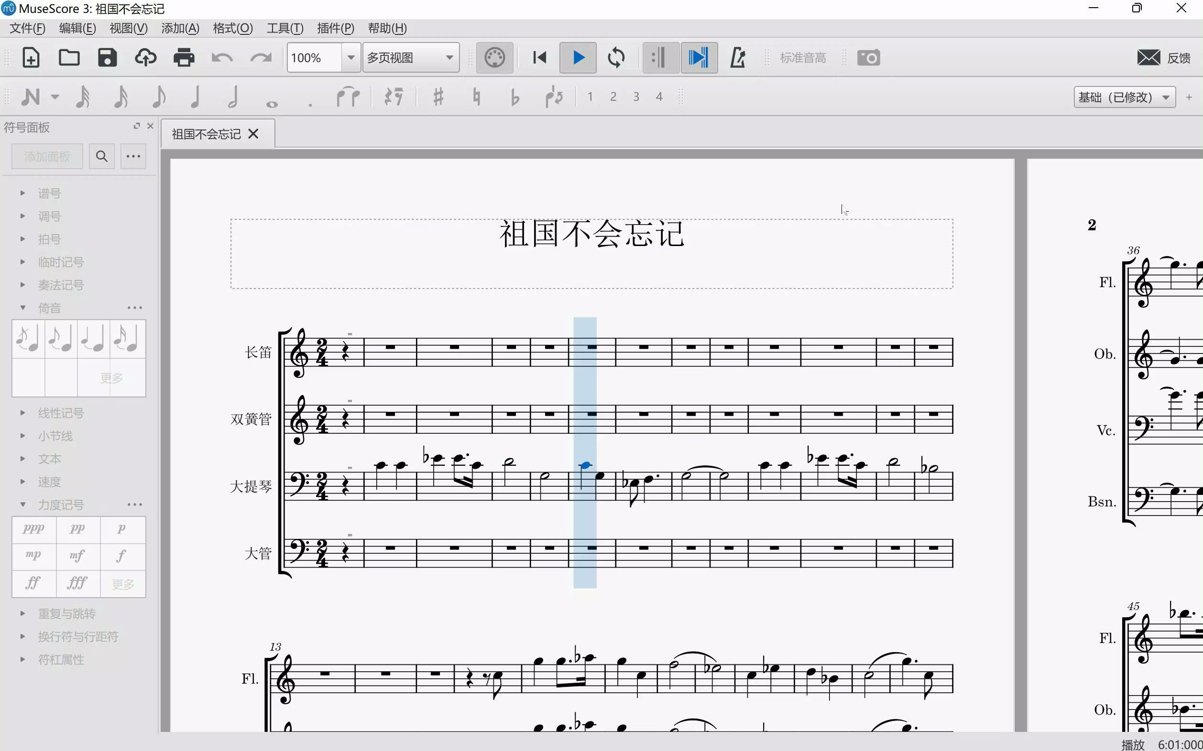Start playback with the play button
This screenshot has height=751, width=1203.
coord(578,58)
